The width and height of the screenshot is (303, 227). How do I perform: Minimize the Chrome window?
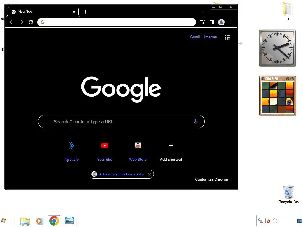(x=213, y=7)
